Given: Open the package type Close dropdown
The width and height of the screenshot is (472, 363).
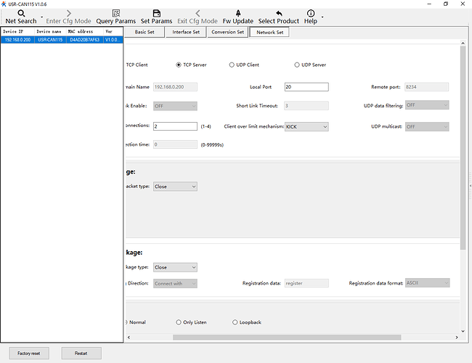Looking at the screenshot, I should click(174, 267).
